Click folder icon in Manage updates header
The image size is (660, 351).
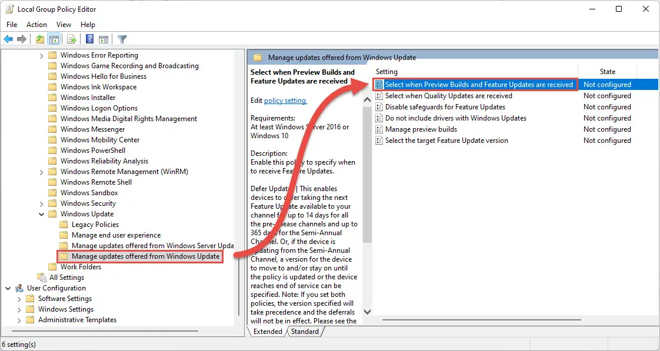(x=258, y=57)
